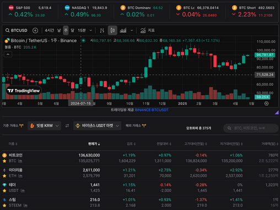Click the BTC Dominance ticker

tap(142, 12)
